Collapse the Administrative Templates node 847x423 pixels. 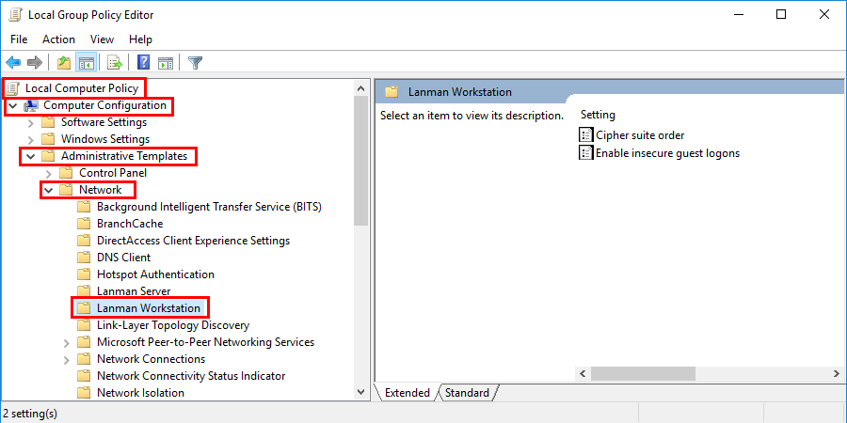point(31,156)
